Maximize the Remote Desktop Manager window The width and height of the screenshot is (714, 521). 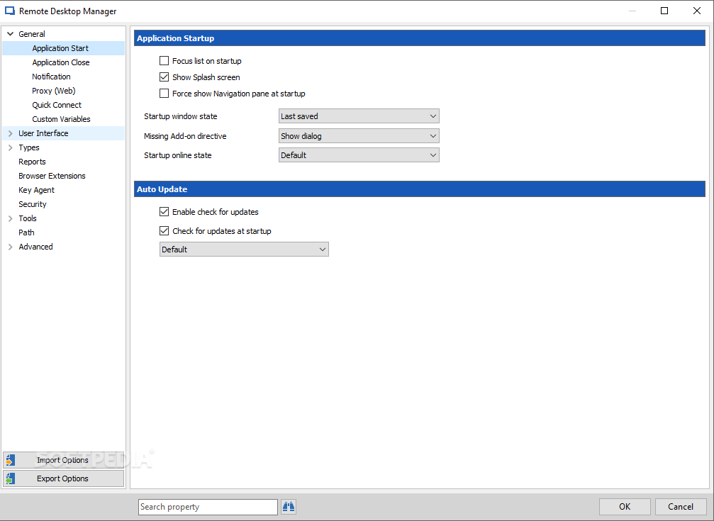(664, 11)
